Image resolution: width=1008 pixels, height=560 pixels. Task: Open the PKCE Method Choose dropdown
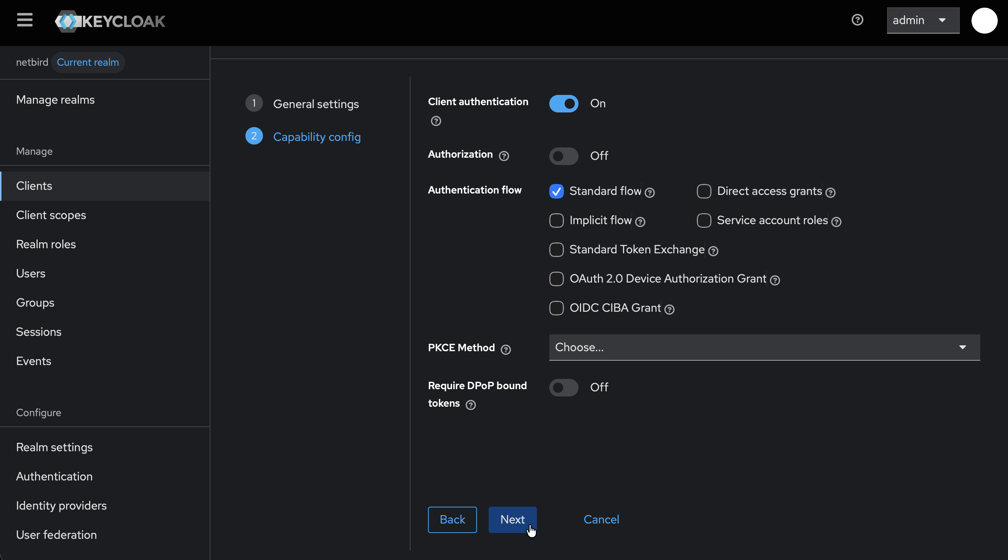click(763, 347)
